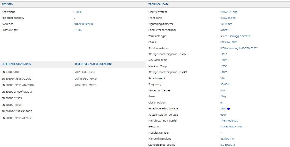
Task: Click the PANEL MOUNTING execution value
Action: [231, 126]
